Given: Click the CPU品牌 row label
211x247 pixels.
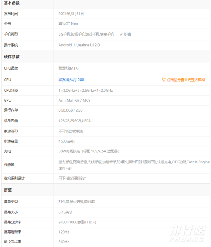Looking at the screenshot, I should pos(11,68).
